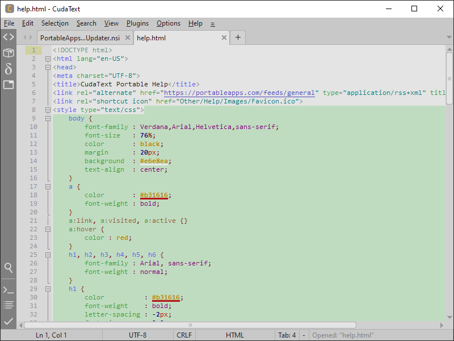Switch to PortableApps...Updater.nsi tab
Image resolution: width=454 pixels, height=341 pixels.
click(79, 38)
